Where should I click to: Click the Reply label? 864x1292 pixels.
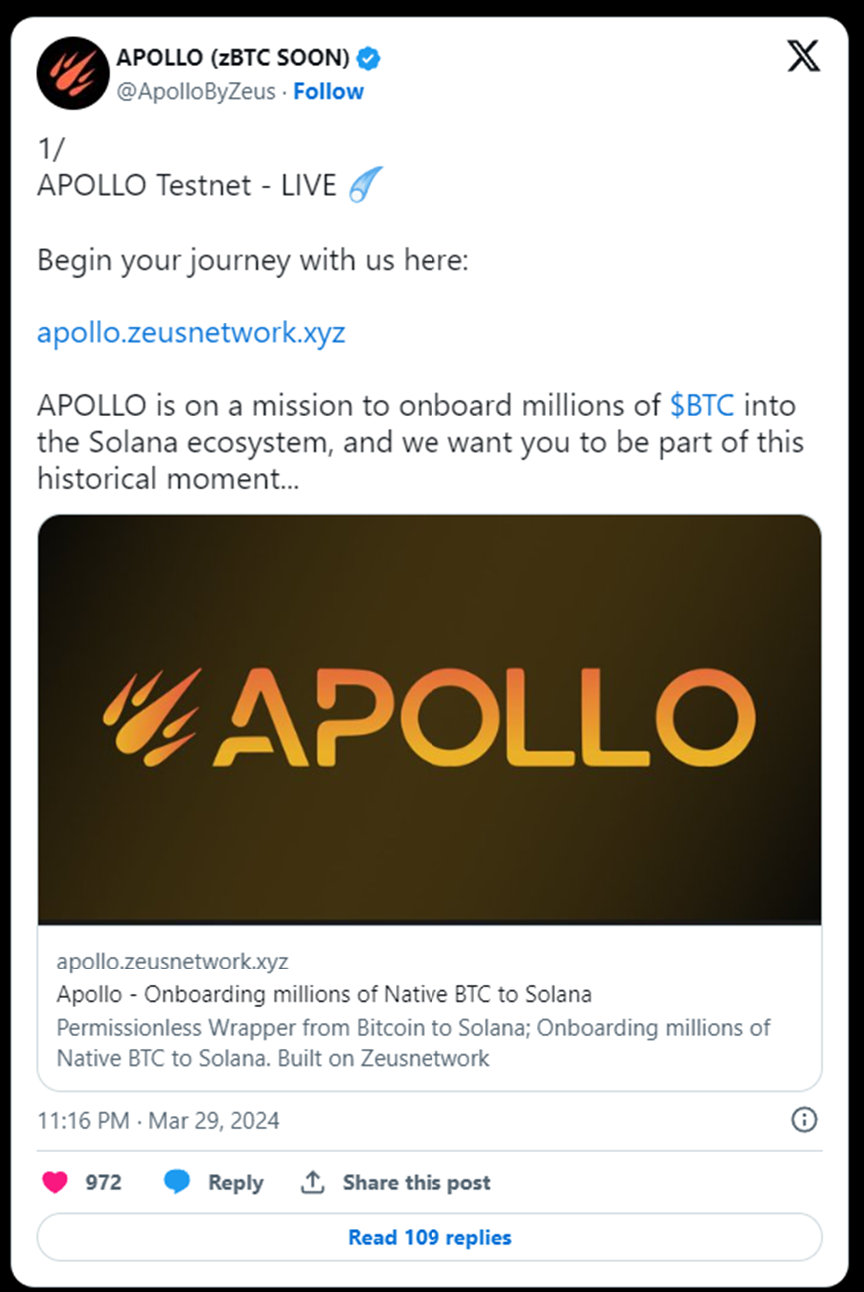pos(235,1182)
